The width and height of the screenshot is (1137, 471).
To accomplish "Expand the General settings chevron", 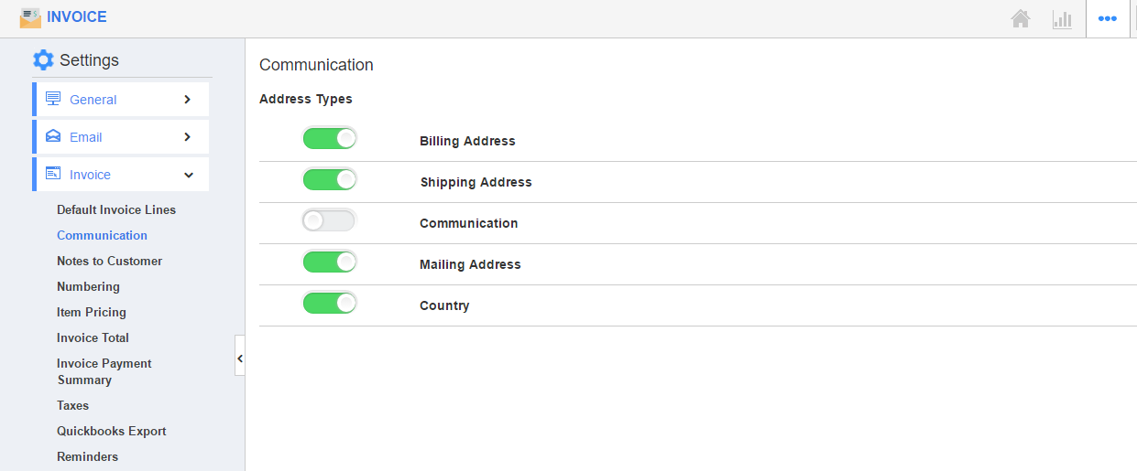I will click(187, 99).
